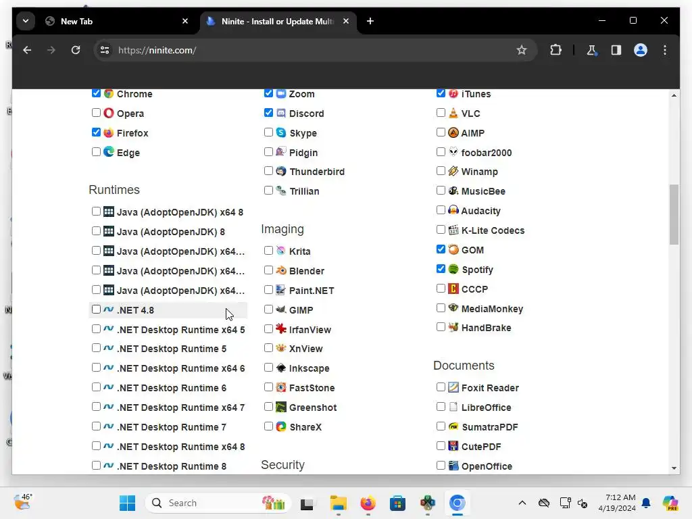Viewport: 692px width, 519px height.
Task: Click the OpenOffice label
Action: click(x=487, y=466)
